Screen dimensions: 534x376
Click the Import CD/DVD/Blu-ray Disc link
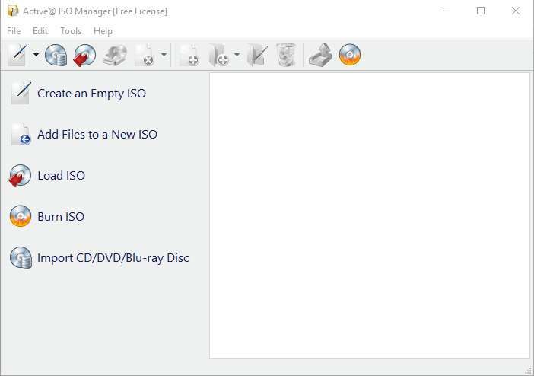click(113, 258)
